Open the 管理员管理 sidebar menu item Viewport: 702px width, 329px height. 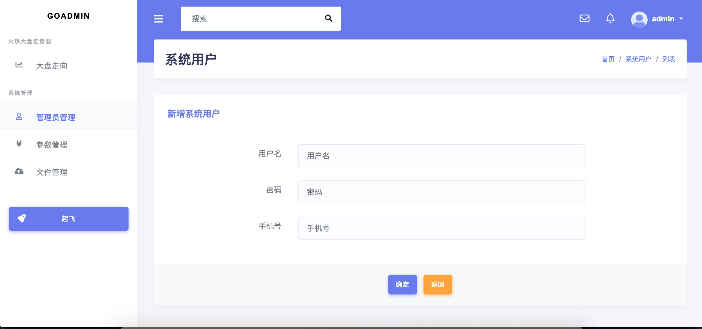(x=55, y=117)
